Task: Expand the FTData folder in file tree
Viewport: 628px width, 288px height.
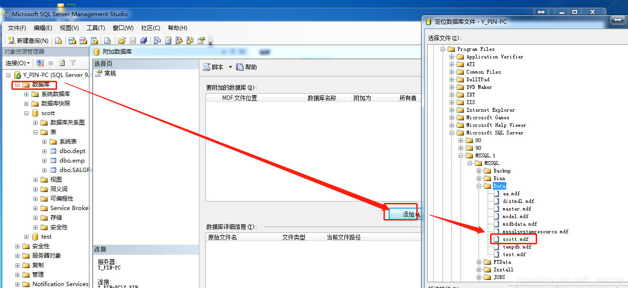Action: [x=479, y=262]
